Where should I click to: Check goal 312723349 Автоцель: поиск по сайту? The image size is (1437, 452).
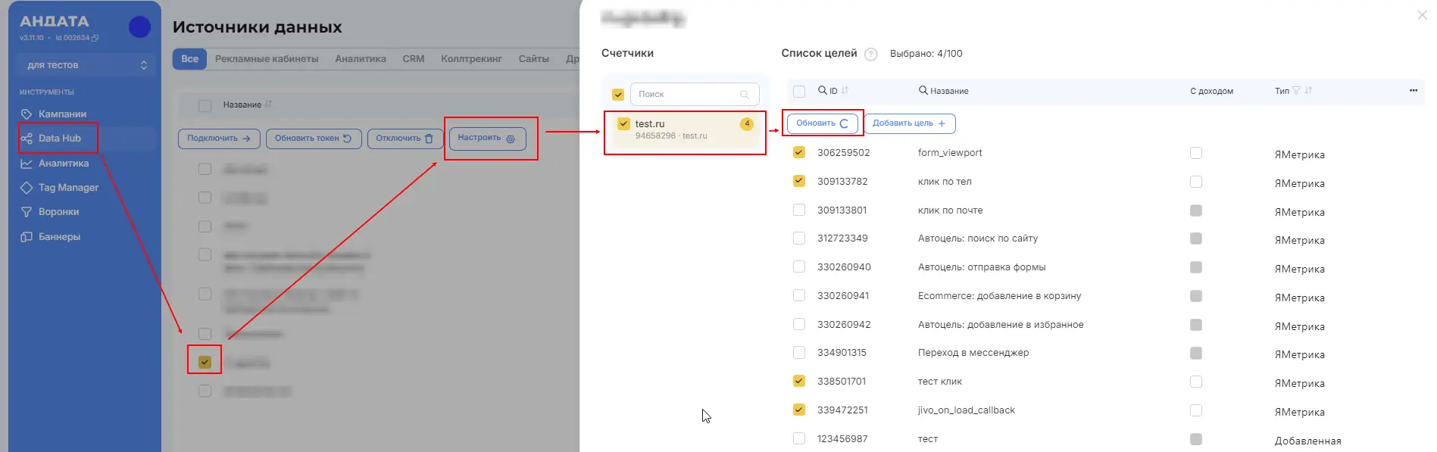[x=799, y=238]
